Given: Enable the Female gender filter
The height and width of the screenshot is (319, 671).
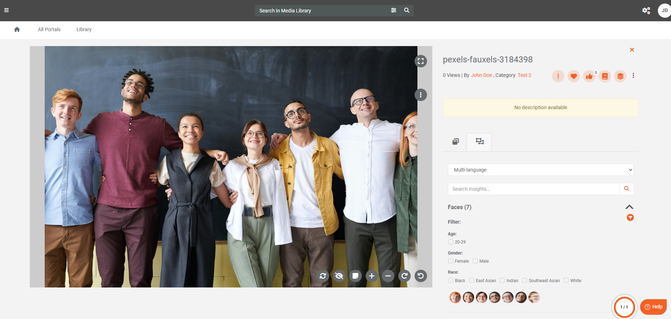Looking at the screenshot, I should [x=451, y=261].
